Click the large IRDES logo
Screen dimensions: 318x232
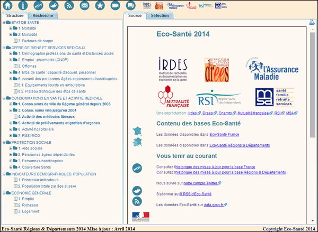173,69
